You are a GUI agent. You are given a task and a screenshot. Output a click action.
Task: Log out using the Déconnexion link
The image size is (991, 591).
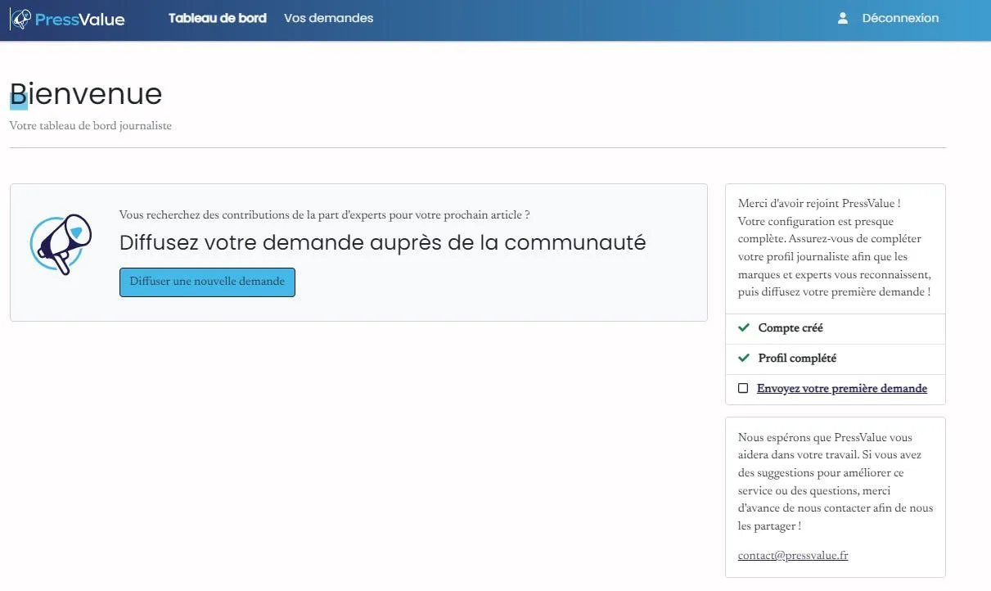pyautogui.click(x=900, y=18)
